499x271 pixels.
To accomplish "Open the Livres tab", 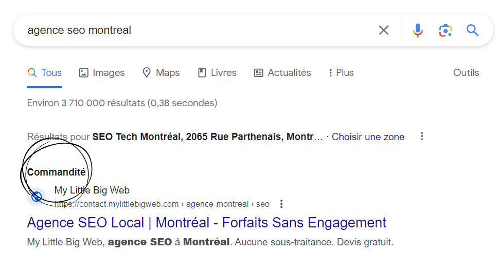I will pos(217,73).
